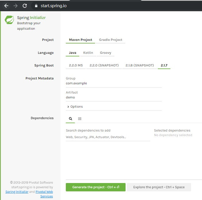Viewport: 202px width, 200px height.
Task: Click the Spring Initializr title
Action: click(x=31, y=18)
